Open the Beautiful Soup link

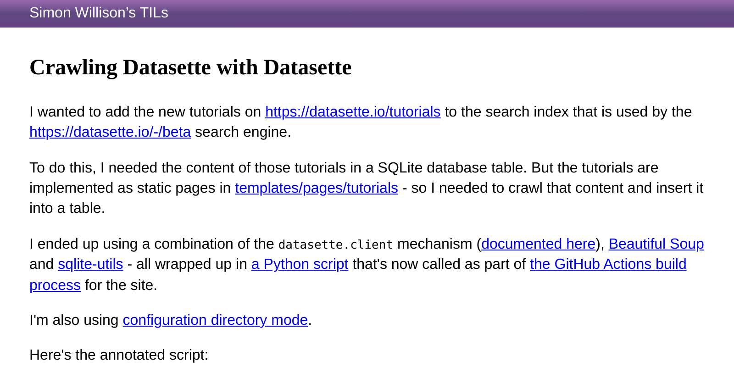click(656, 244)
